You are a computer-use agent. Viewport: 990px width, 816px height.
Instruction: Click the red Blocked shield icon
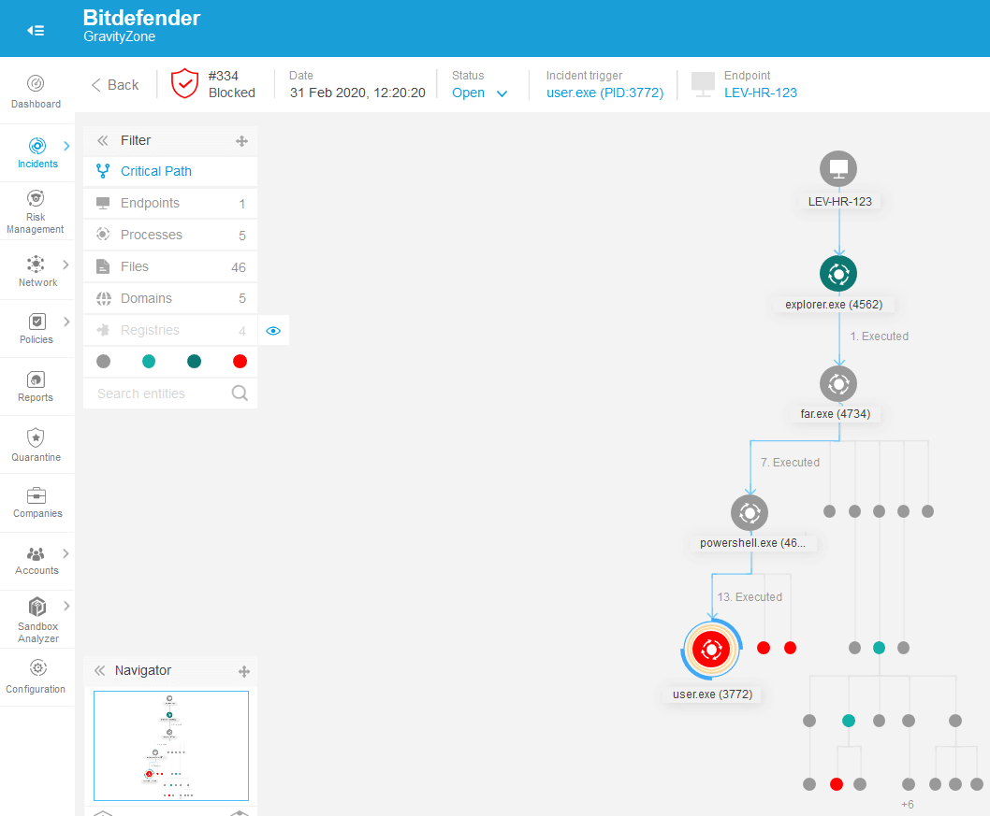(x=184, y=84)
